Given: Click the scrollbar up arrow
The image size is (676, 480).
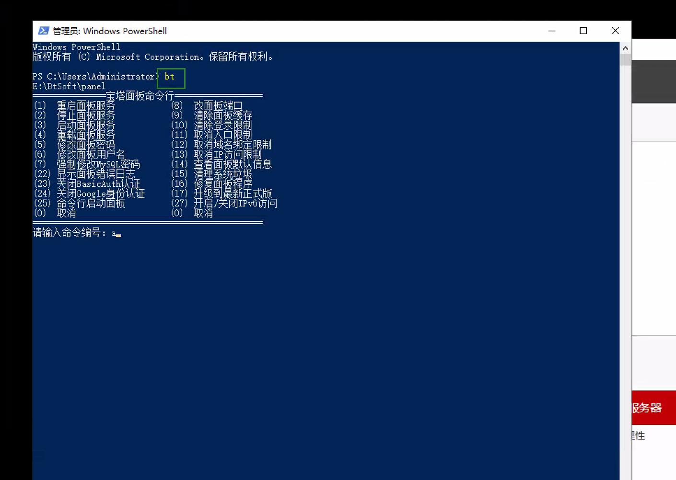Looking at the screenshot, I should 625,48.
